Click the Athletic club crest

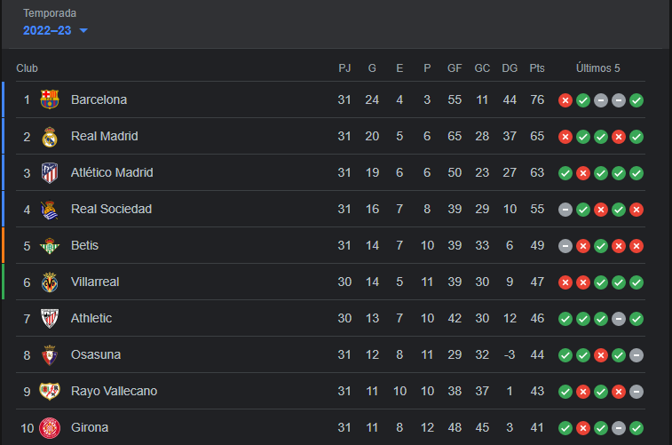coord(50,319)
